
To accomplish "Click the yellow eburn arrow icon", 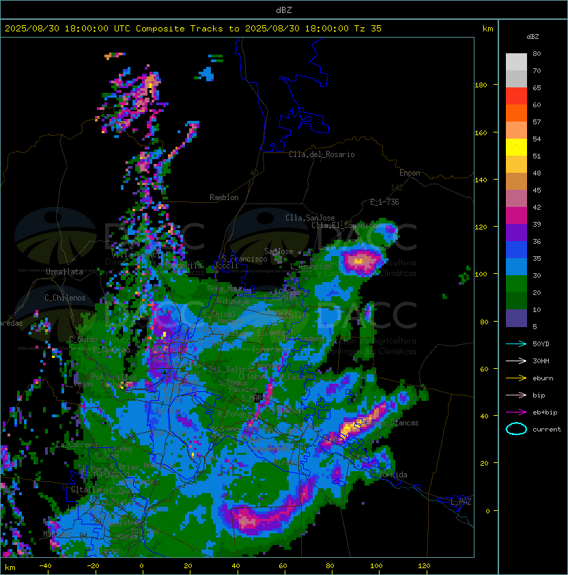I will click(x=516, y=378).
